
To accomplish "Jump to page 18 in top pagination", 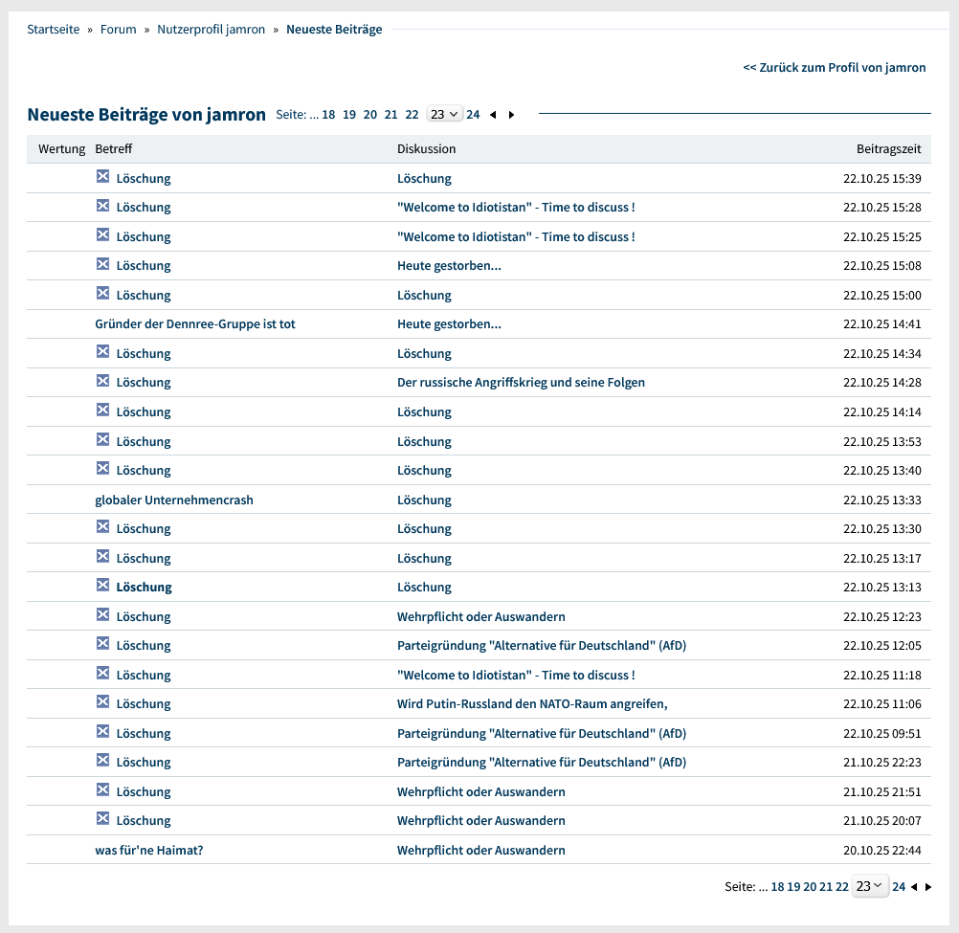I will click(328, 115).
